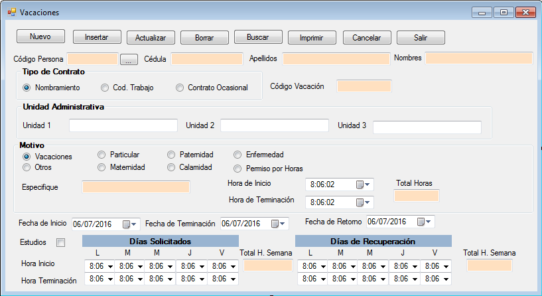542x296 pixels.
Task: Click the Unidad 1 text field
Action: click(x=123, y=125)
